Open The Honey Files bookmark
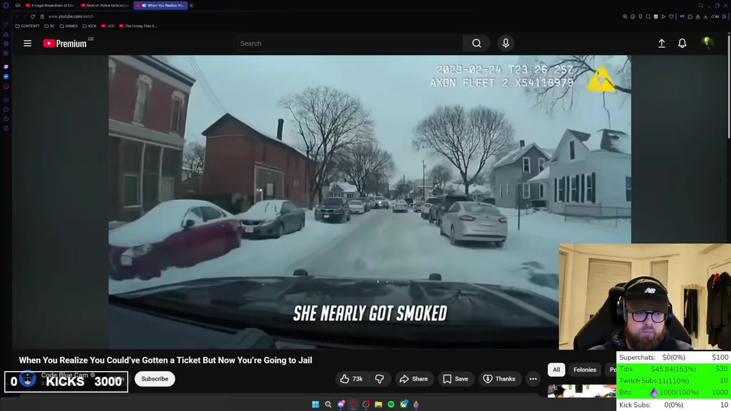Viewport: 731px width, 411px height. click(x=138, y=26)
